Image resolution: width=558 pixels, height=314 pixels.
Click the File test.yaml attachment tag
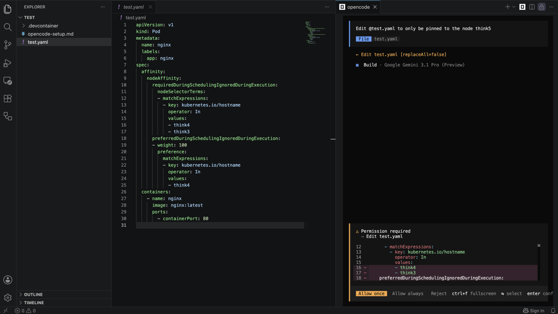[377, 39]
